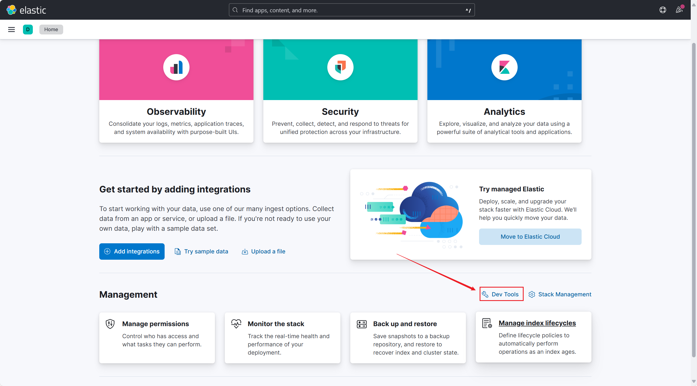Click Manage index lifecycles link
The image size is (697, 386).
[x=537, y=323]
